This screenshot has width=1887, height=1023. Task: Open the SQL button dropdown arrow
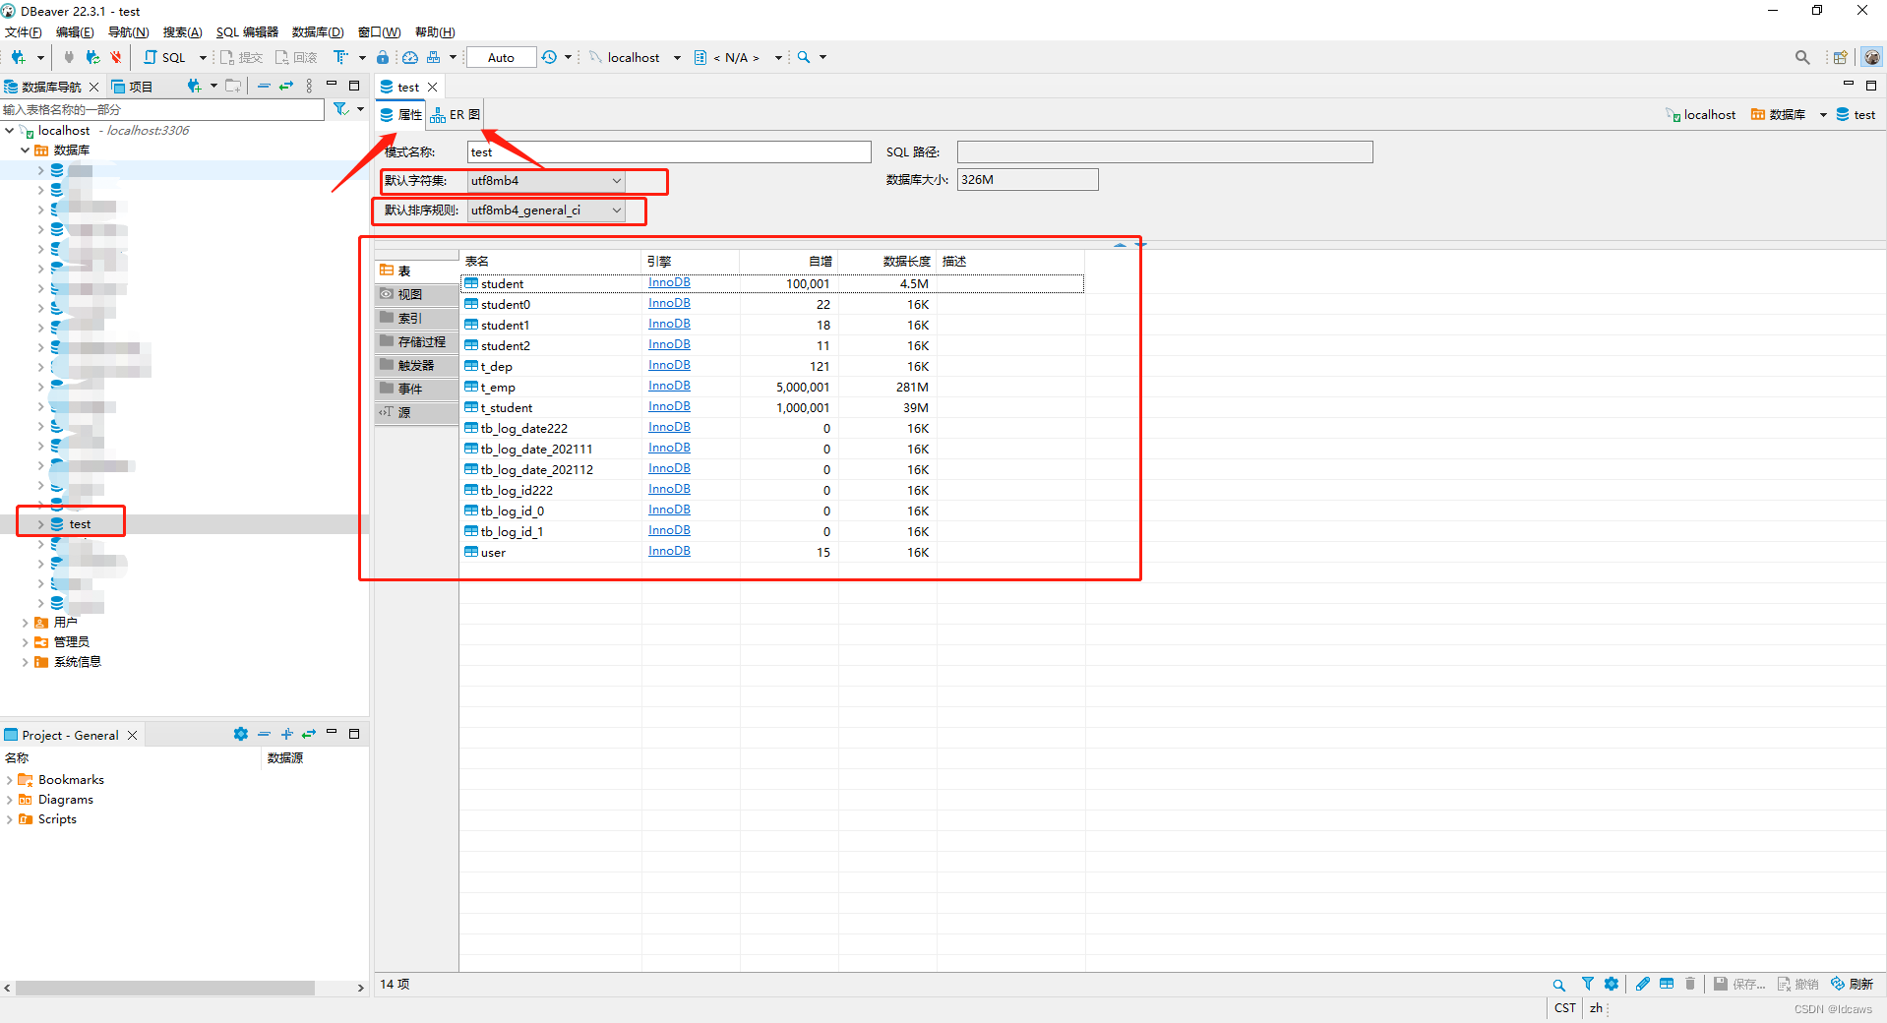(x=203, y=57)
